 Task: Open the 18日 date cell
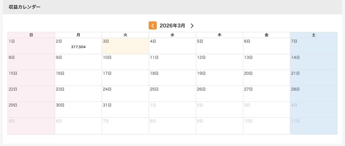click(x=172, y=78)
